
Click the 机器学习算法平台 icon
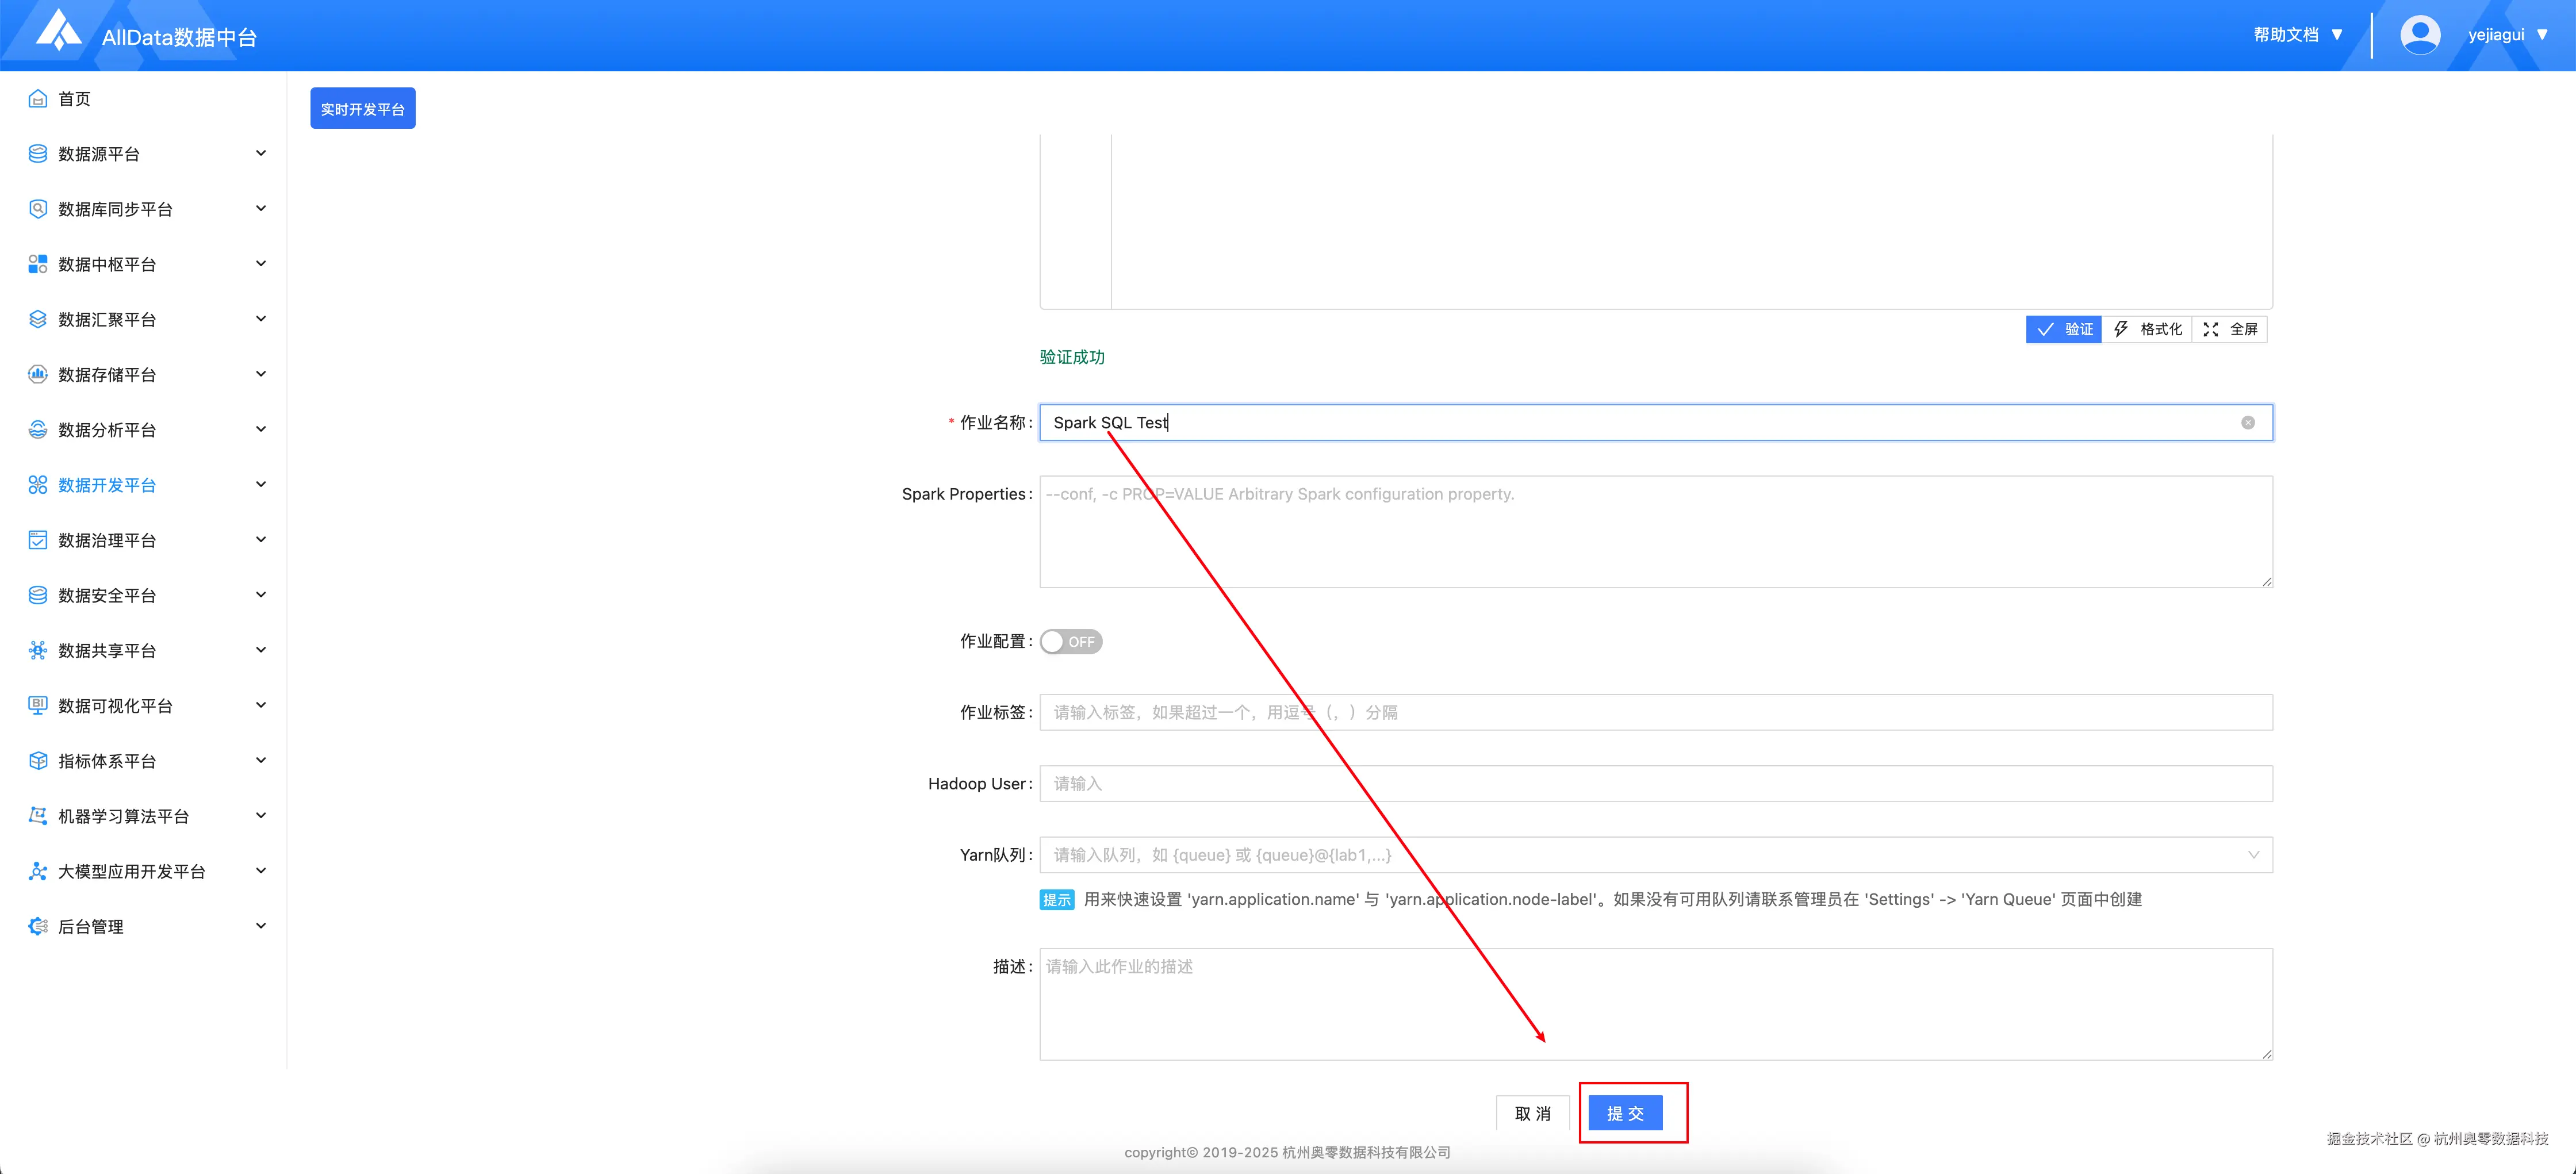[38, 816]
